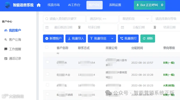Check the row dated 2022-08-16 10:57
The height and width of the screenshot is (100, 180).
coord(47,62)
